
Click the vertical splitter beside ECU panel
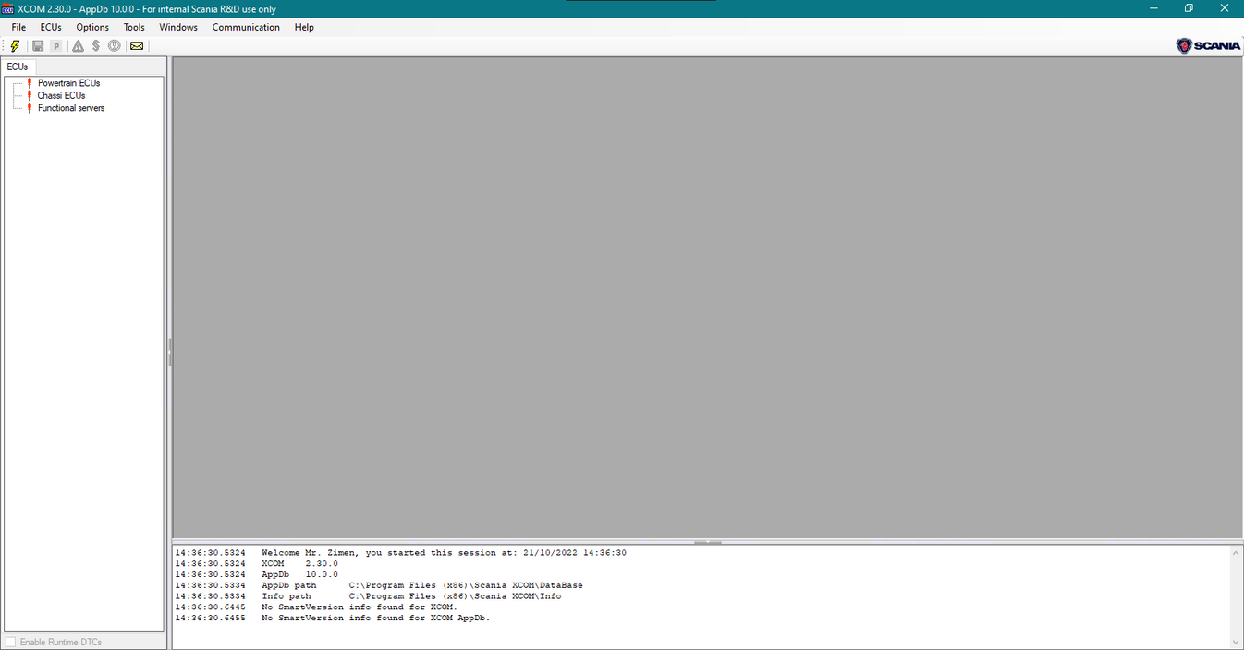tap(169, 351)
